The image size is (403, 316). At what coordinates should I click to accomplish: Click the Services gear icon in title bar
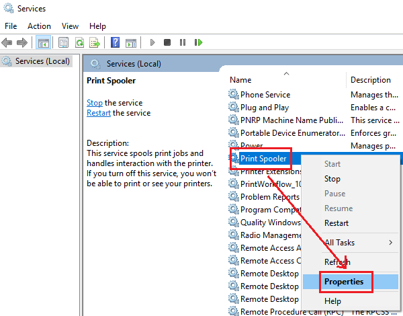pos(9,8)
